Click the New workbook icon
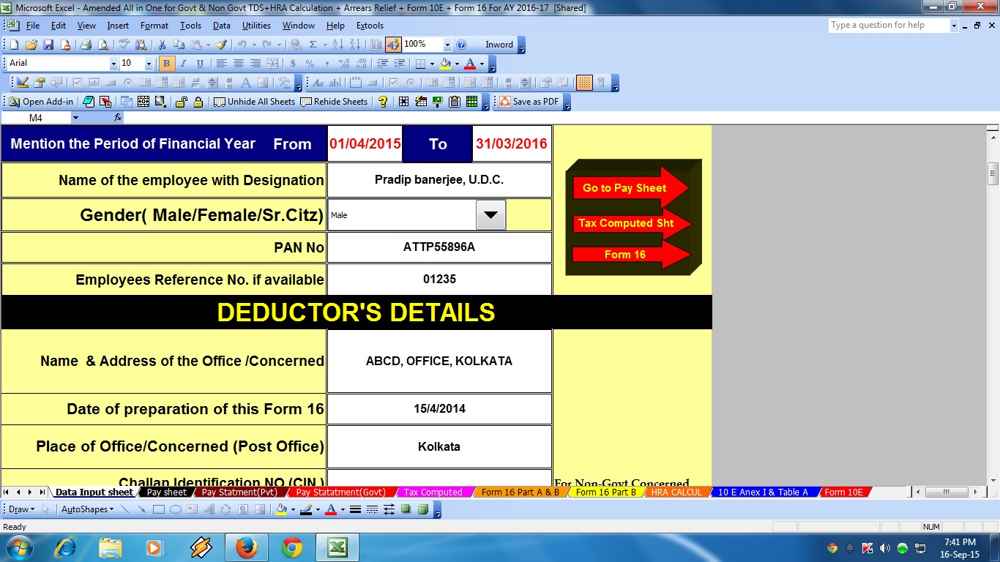1000x562 pixels. (x=14, y=45)
